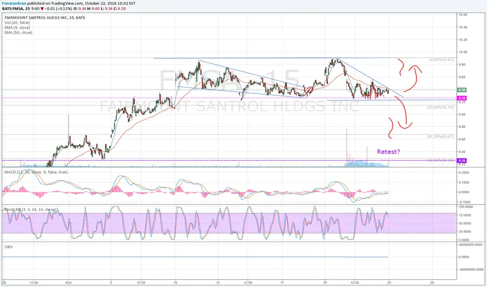
Task: Click 9.80 on the price axis
Action: [x=462, y=65]
